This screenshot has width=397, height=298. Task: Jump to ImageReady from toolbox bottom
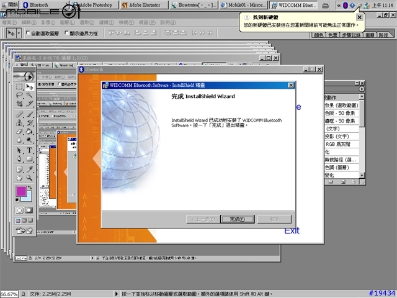24,230
